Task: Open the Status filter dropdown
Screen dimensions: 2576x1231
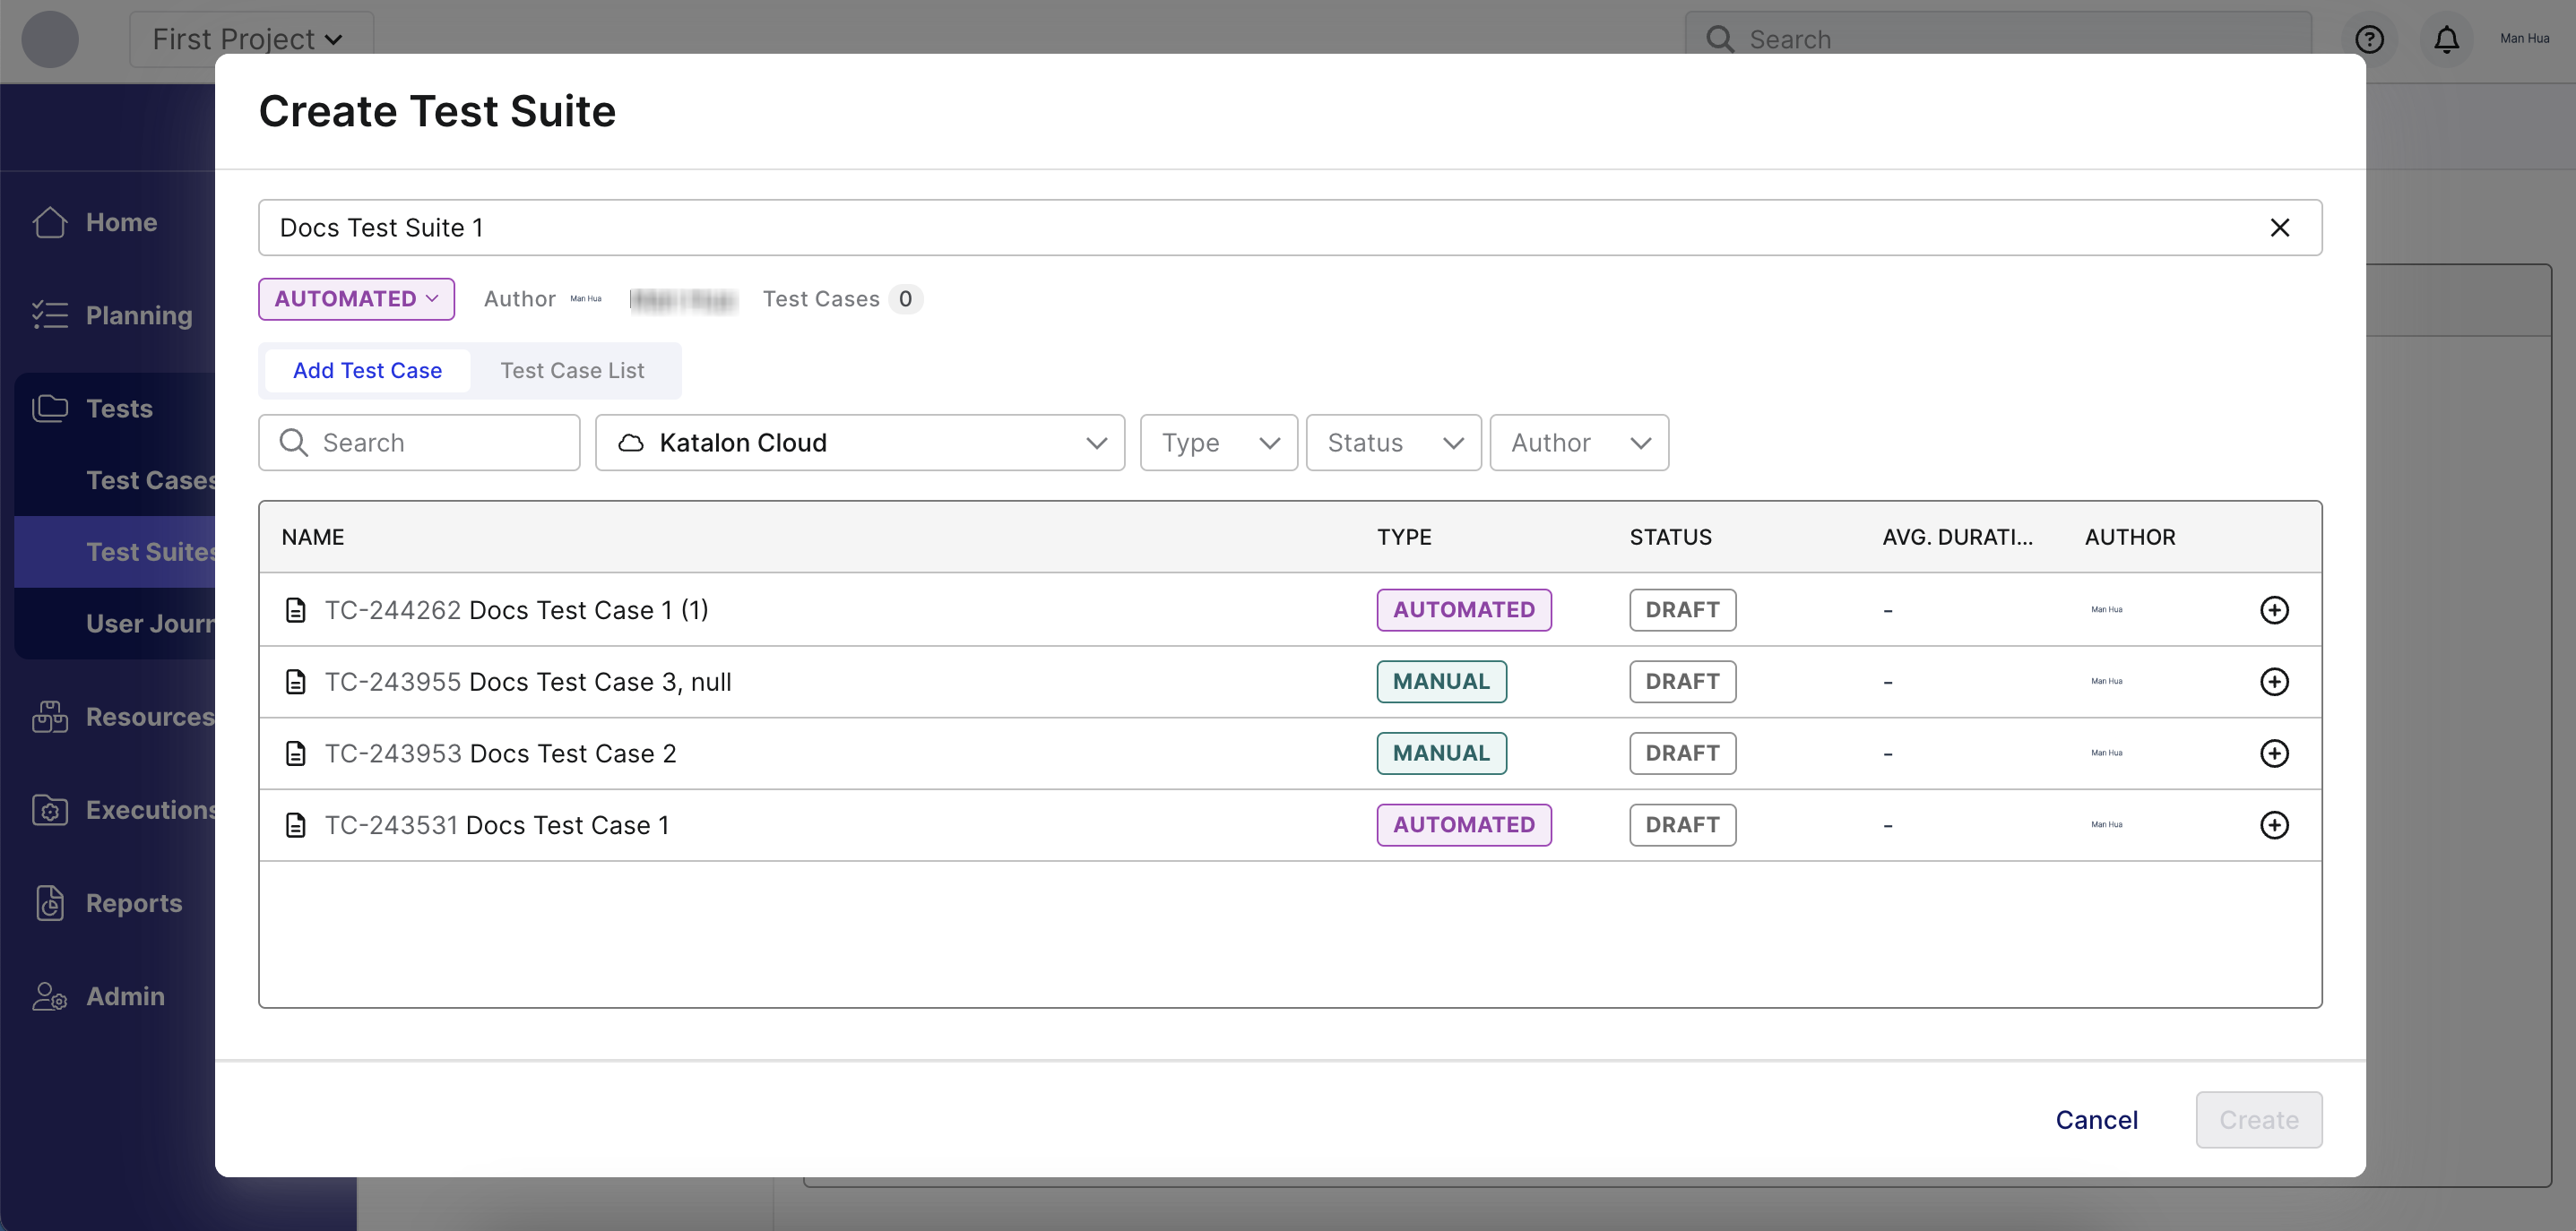Action: coord(1393,443)
